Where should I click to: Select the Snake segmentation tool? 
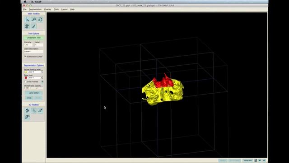(x=27, y=26)
